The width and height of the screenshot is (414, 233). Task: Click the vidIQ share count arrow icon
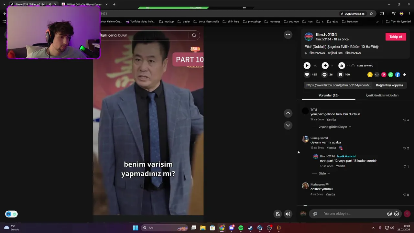(325, 66)
